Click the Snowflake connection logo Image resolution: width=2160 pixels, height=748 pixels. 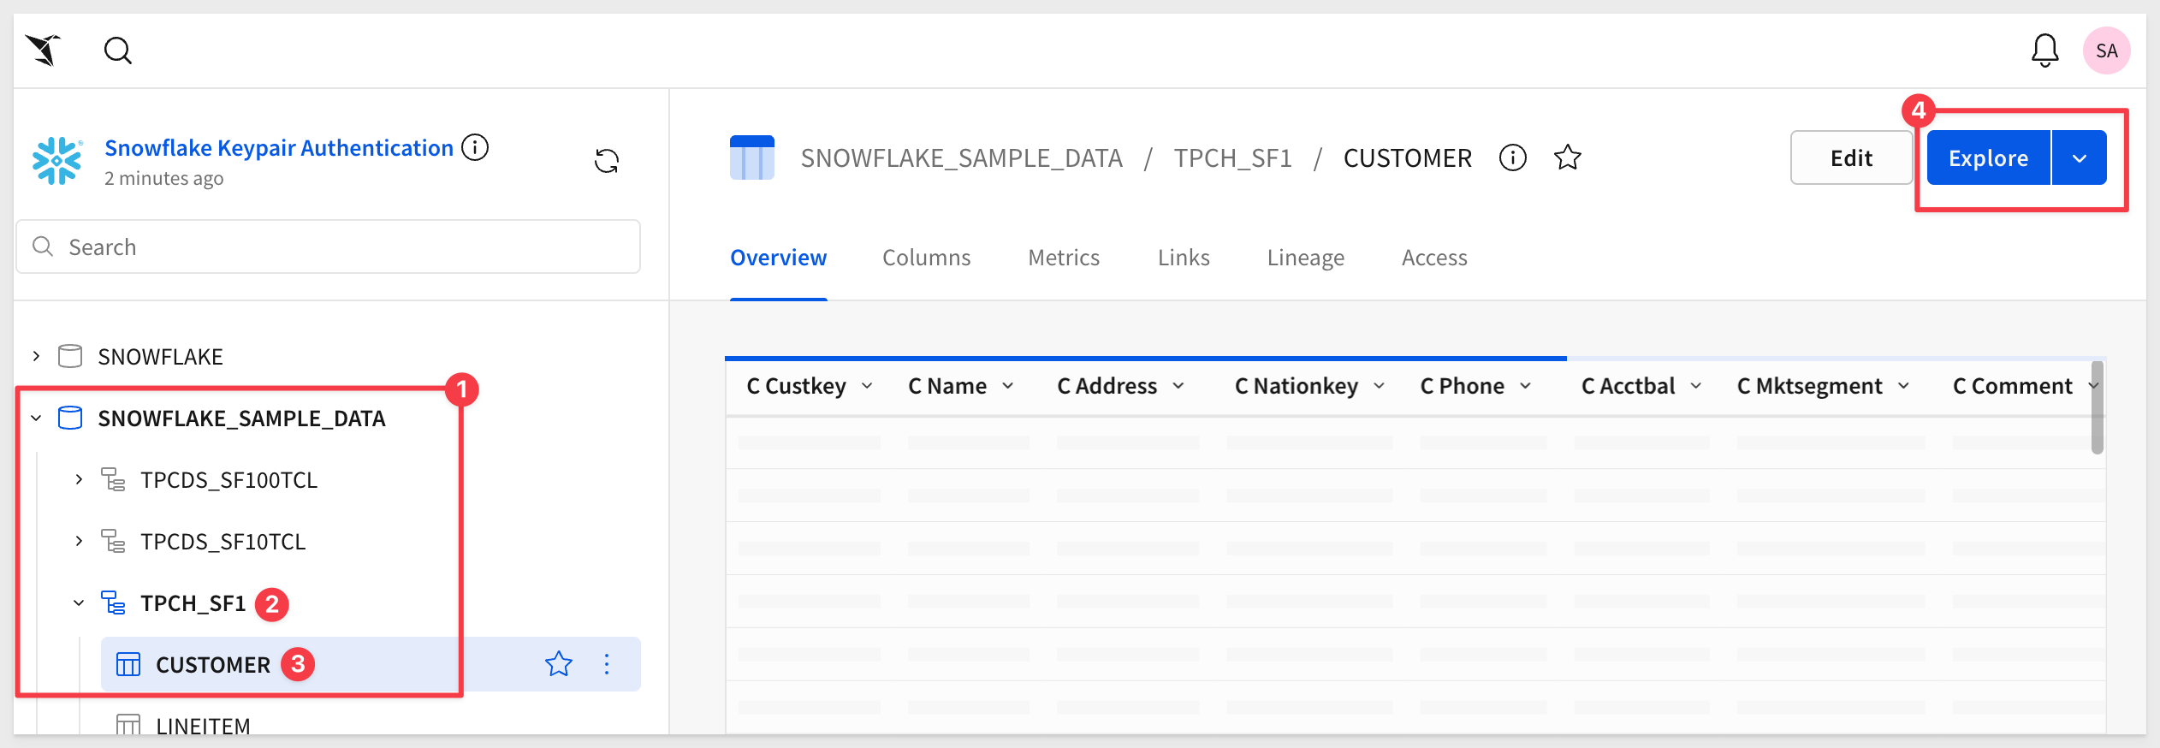point(56,161)
